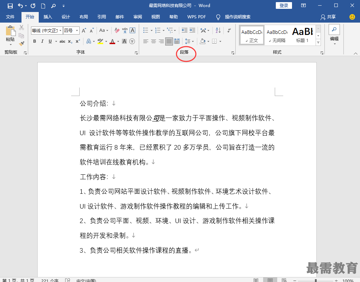The height and width of the screenshot is (282, 360).
Task: Expand the styles gallery with the More arrow
Action: (x=318, y=42)
